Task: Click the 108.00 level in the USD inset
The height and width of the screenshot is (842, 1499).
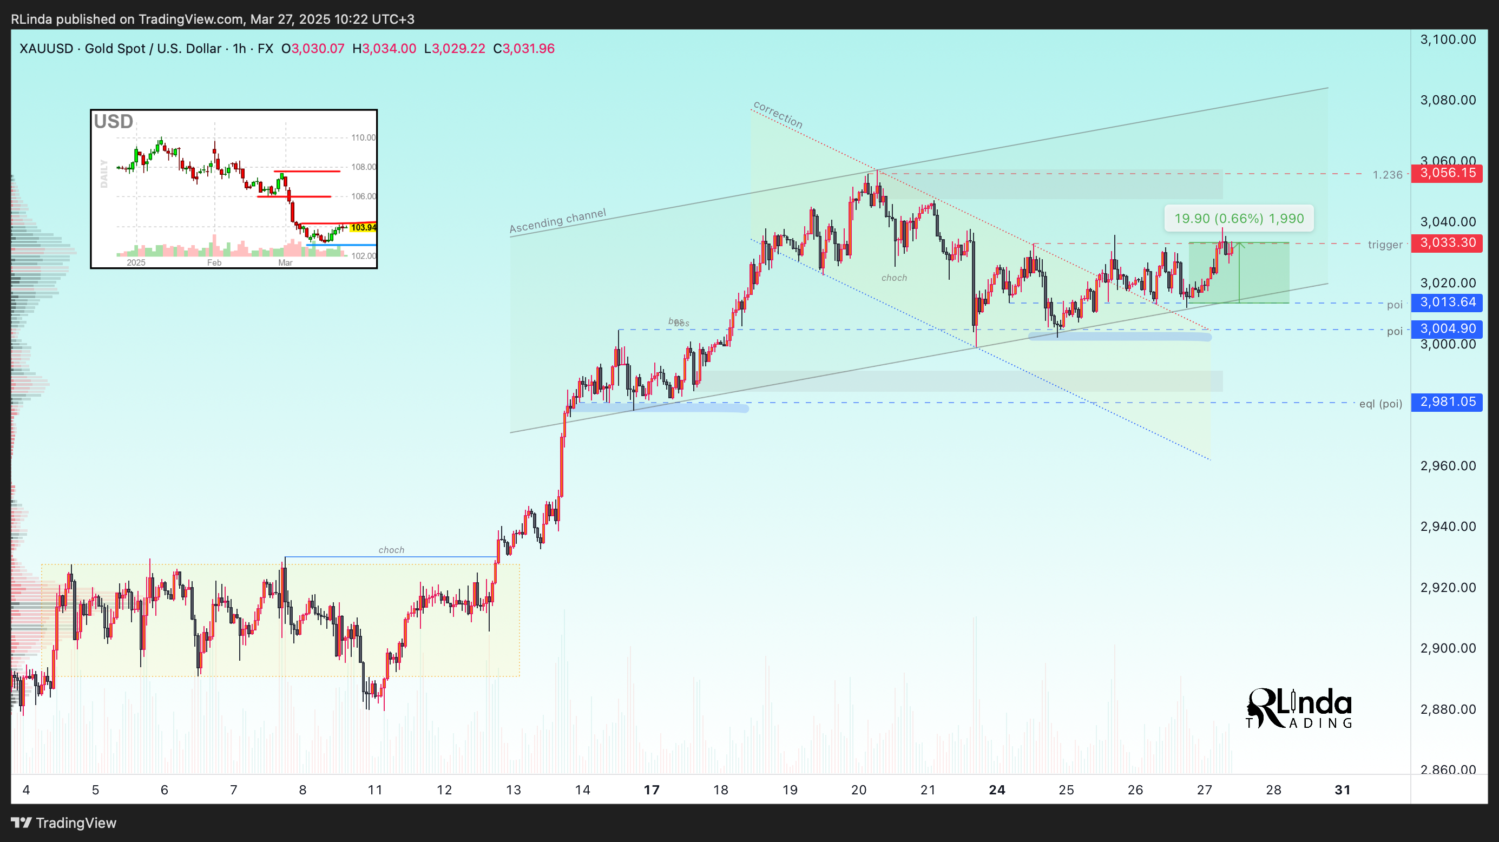Action: tap(363, 167)
